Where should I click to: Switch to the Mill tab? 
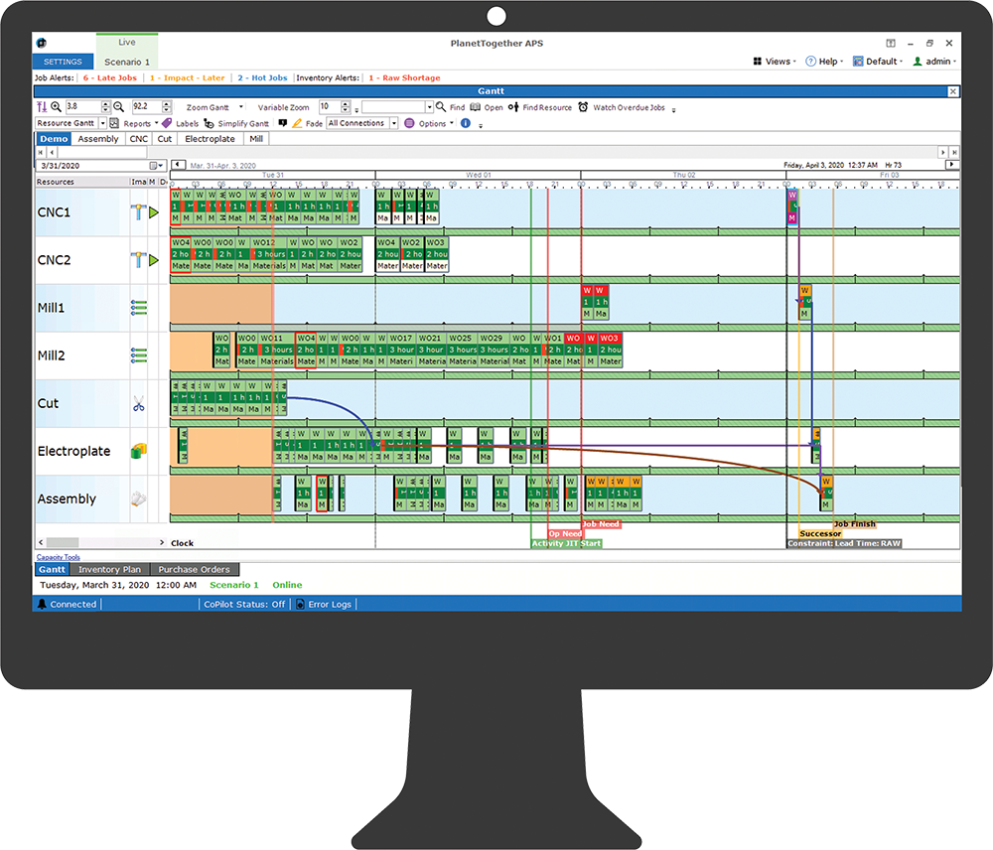[x=256, y=139]
